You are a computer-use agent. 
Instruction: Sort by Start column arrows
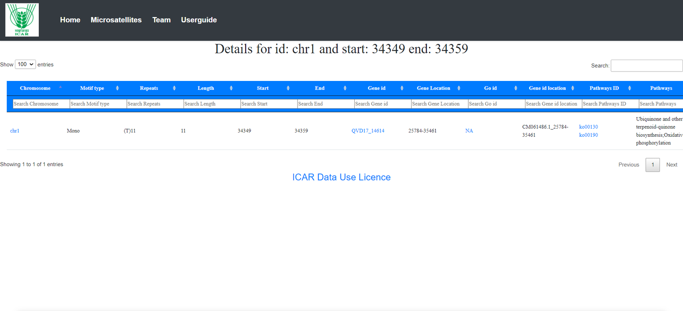(288, 88)
